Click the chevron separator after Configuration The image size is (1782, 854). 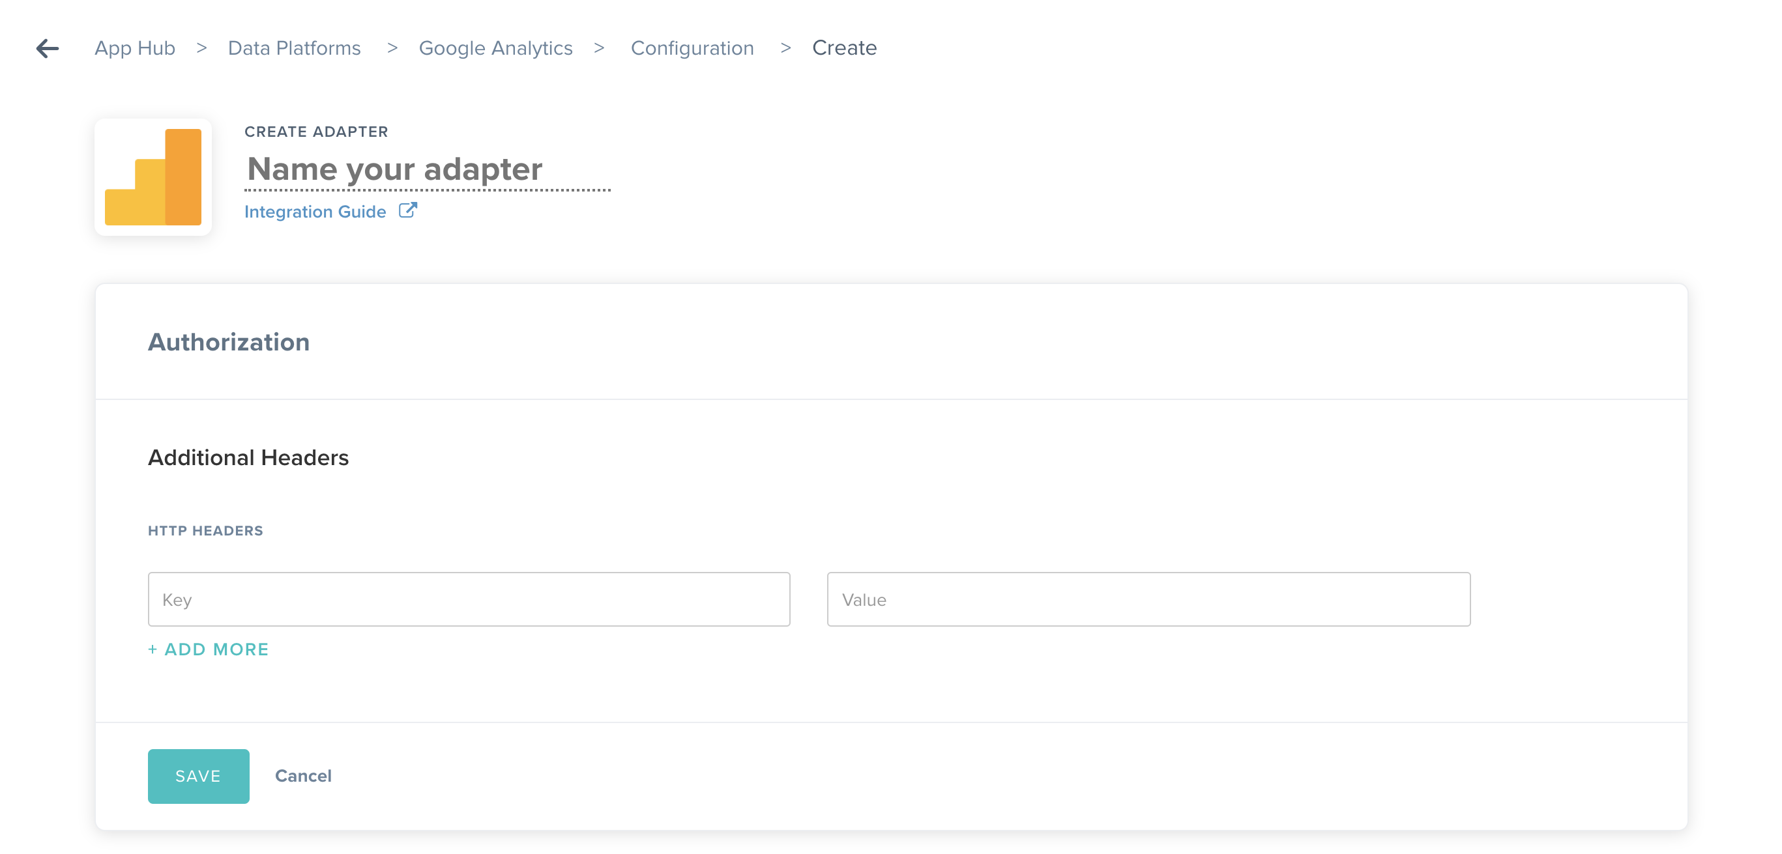click(x=785, y=48)
